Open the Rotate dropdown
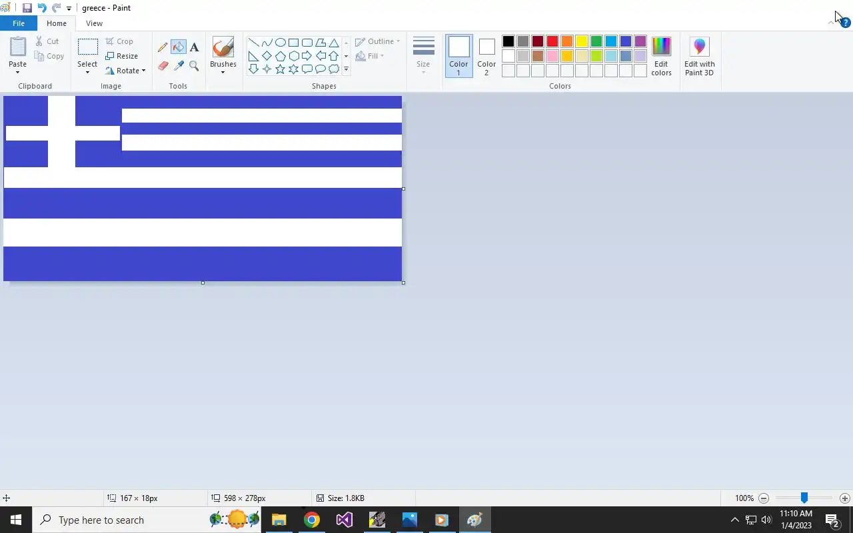Image resolution: width=853 pixels, height=533 pixels. tap(125, 71)
